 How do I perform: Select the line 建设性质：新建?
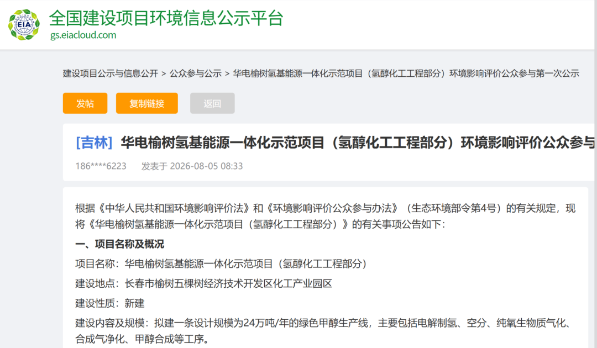pyautogui.click(x=110, y=303)
